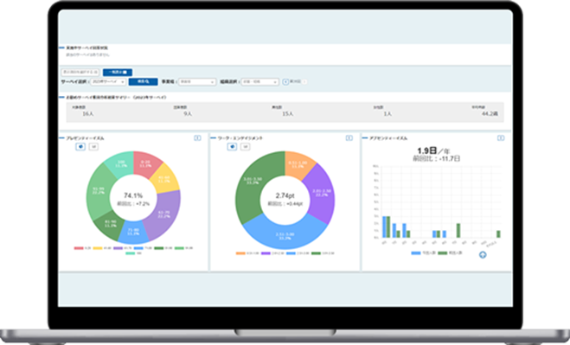Click the blue circular up-arrow icon under Absenteeism chart
Image resolution: width=570 pixels, height=345 pixels.
coord(483,255)
